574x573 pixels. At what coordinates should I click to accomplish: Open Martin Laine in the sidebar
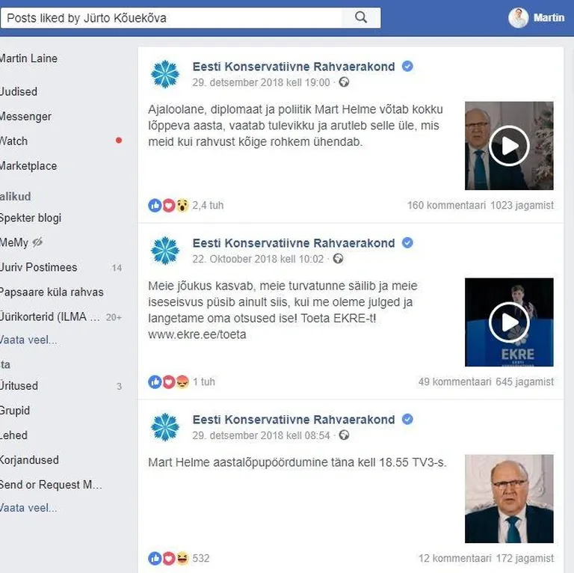(x=28, y=58)
